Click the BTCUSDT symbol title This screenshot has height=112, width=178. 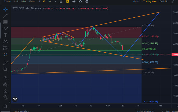(18, 8)
